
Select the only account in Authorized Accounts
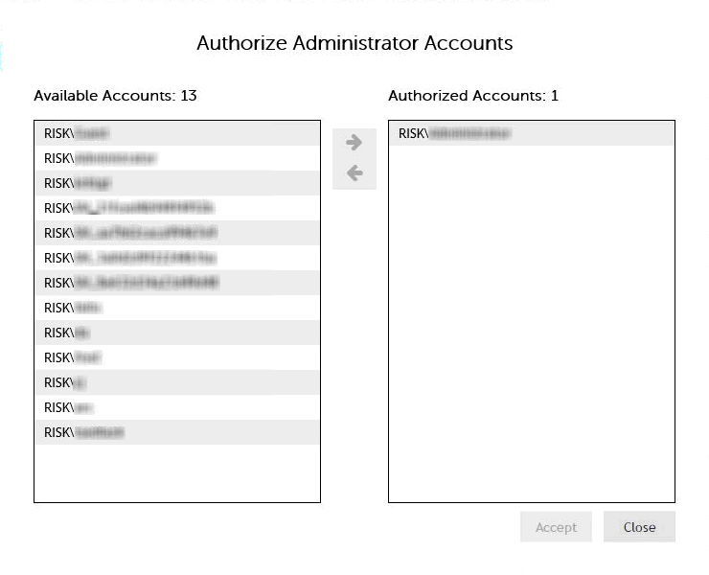tap(531, 133)
